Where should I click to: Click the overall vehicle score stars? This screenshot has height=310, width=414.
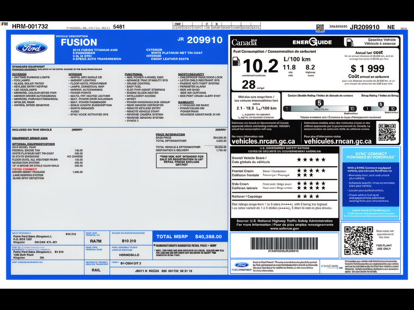pos(311,160)
